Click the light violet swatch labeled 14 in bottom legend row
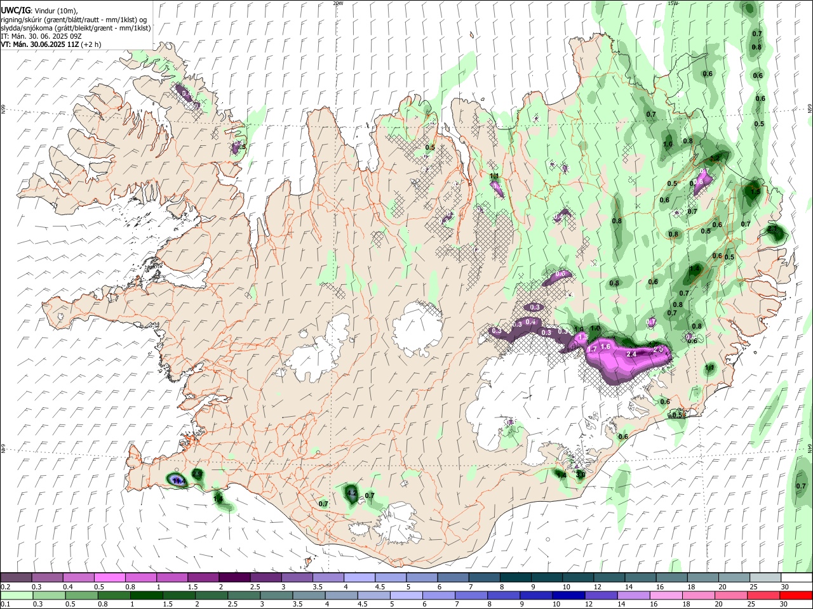Viewport: 813px width, 609px height. click(x=634, y=595)
